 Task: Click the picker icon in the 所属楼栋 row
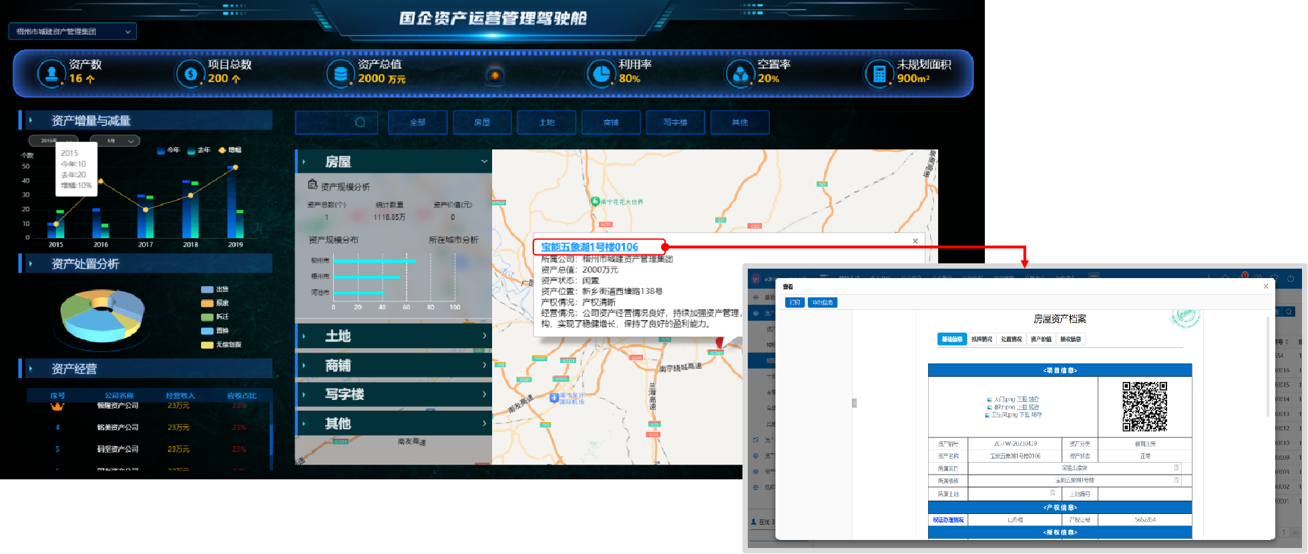(x=1176, y=480)
